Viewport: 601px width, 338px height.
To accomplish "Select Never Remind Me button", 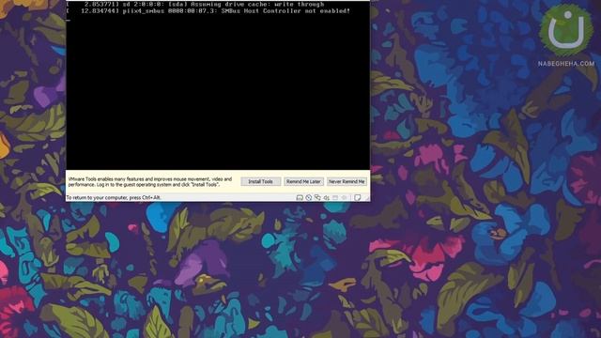I will pyautogui.click(x=347, y=181).
